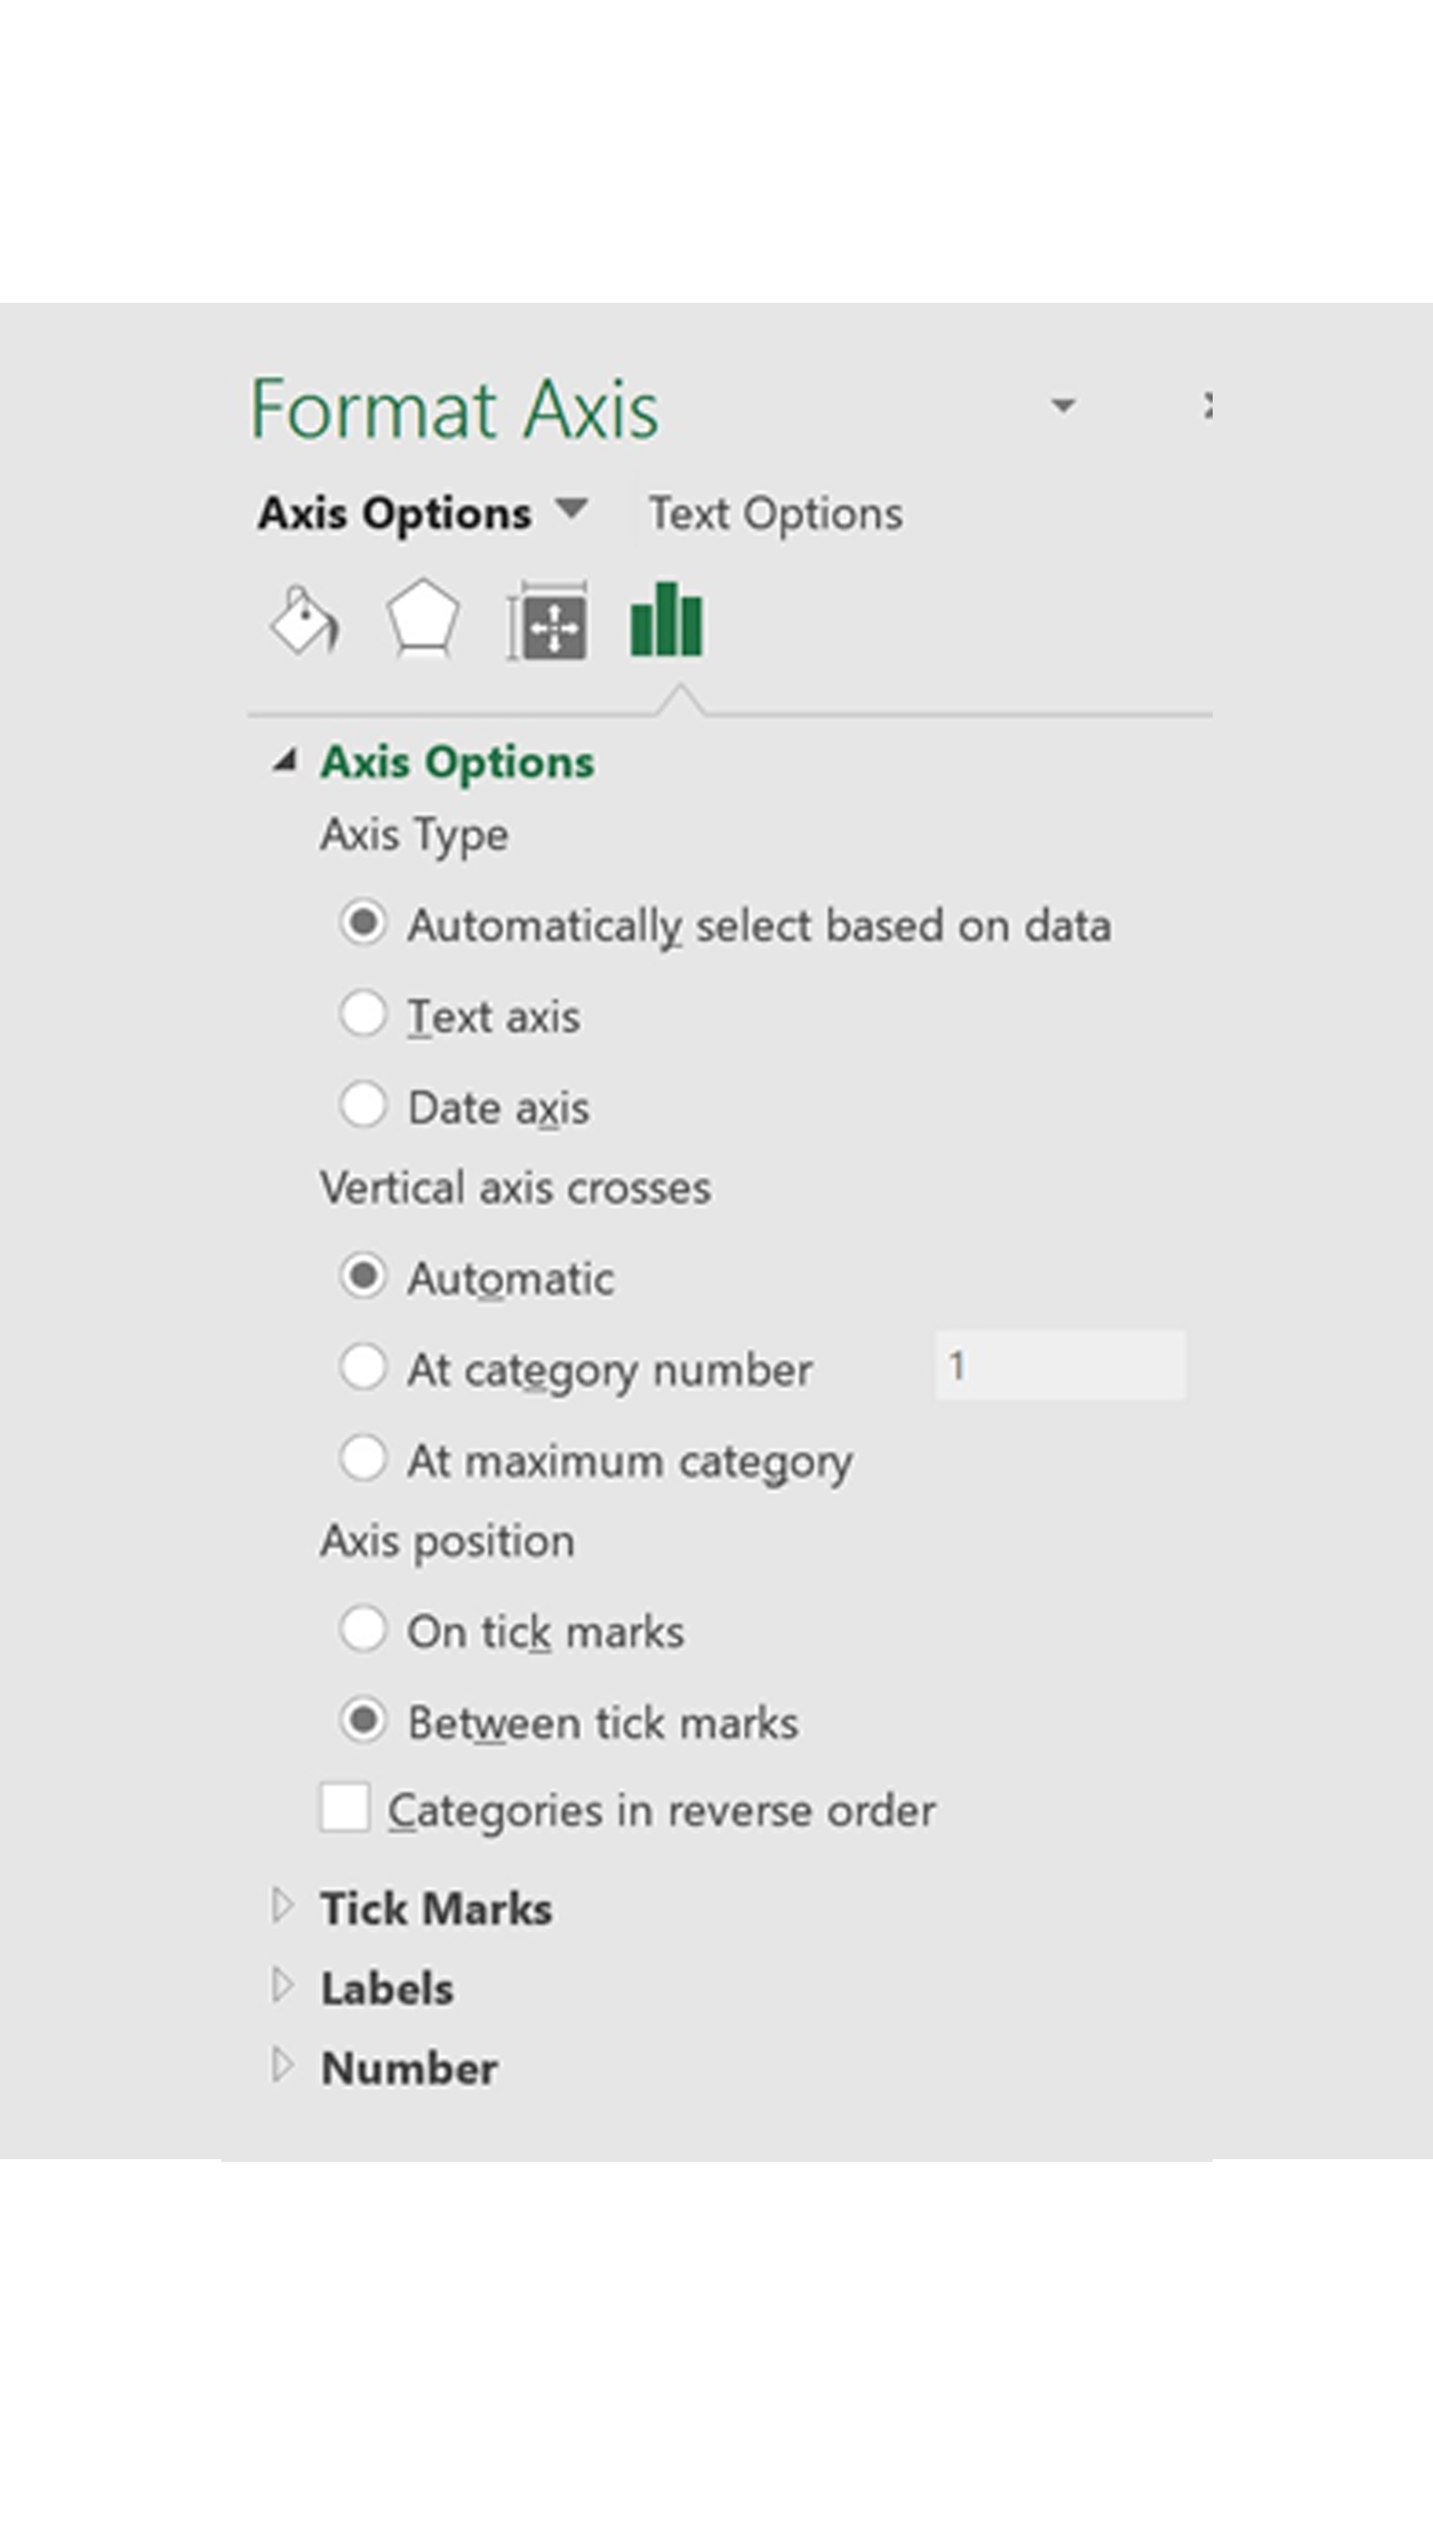The height and width of the screenshot is (2548, 1433).
Task: Choose the Text axis radio button
Action: pos(363,1015)
